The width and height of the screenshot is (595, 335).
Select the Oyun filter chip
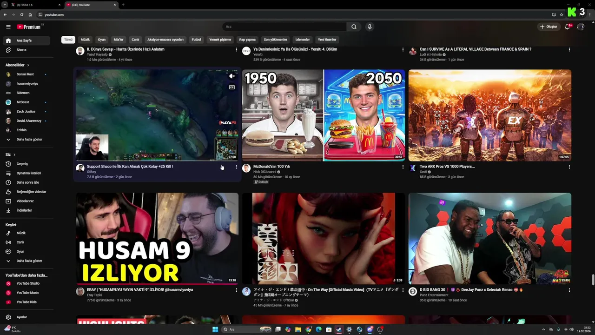pos(102,40)
